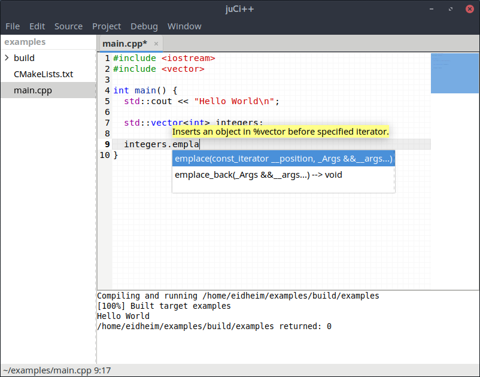Open the Window menu
This screenshot has width=480, height=377.
pyautogui.click(x=184, y=26)
